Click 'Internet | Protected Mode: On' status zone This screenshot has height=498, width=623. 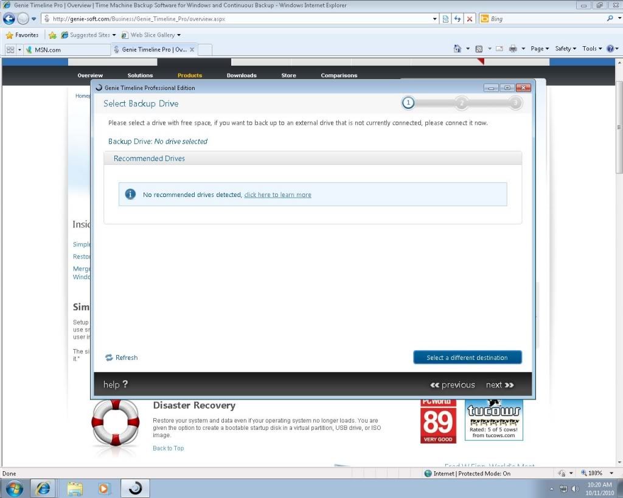(467, 474)
